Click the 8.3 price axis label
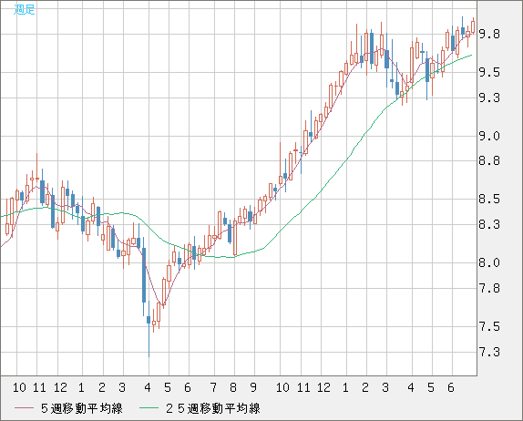The width and height of the screenshot is (523, 421). [489, 225]
